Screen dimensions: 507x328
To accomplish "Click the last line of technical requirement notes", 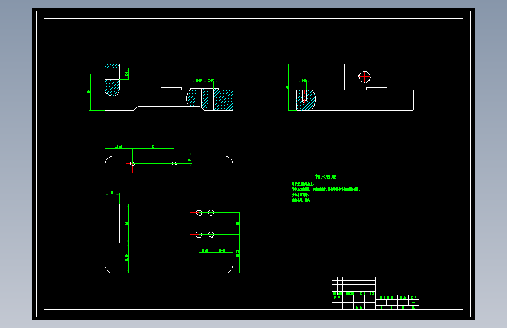I will coord(302,200).
